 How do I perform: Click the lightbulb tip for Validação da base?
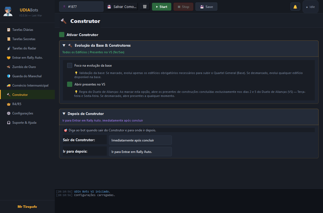point(76,73)
